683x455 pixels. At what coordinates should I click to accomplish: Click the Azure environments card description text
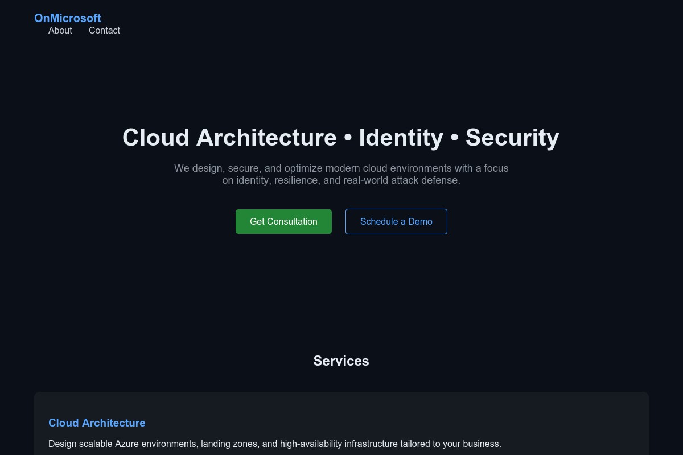275,444
